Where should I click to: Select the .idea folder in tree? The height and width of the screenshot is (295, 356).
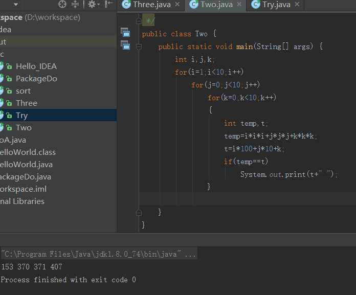6,30
